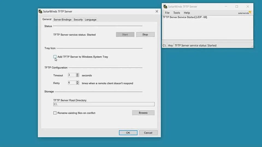This screenshot has width=262, height=147.
Task: Switch to the General tab
Action: coord(47,19)
